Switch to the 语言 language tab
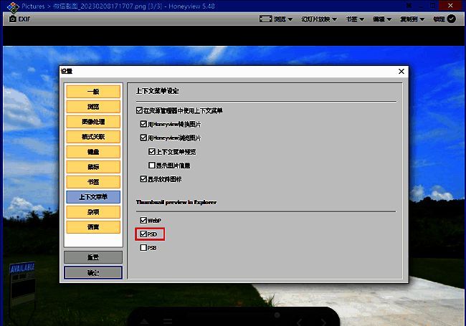This screenshot has height=326, width=466. [x=93, y=227]
